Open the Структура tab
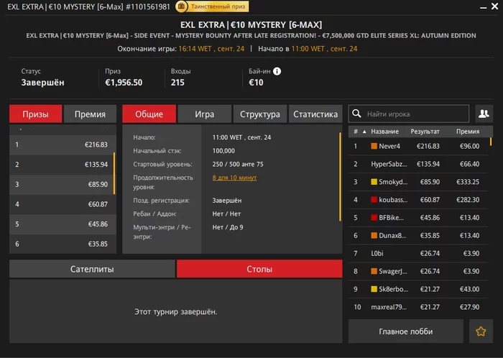 [x=260, y=114]
